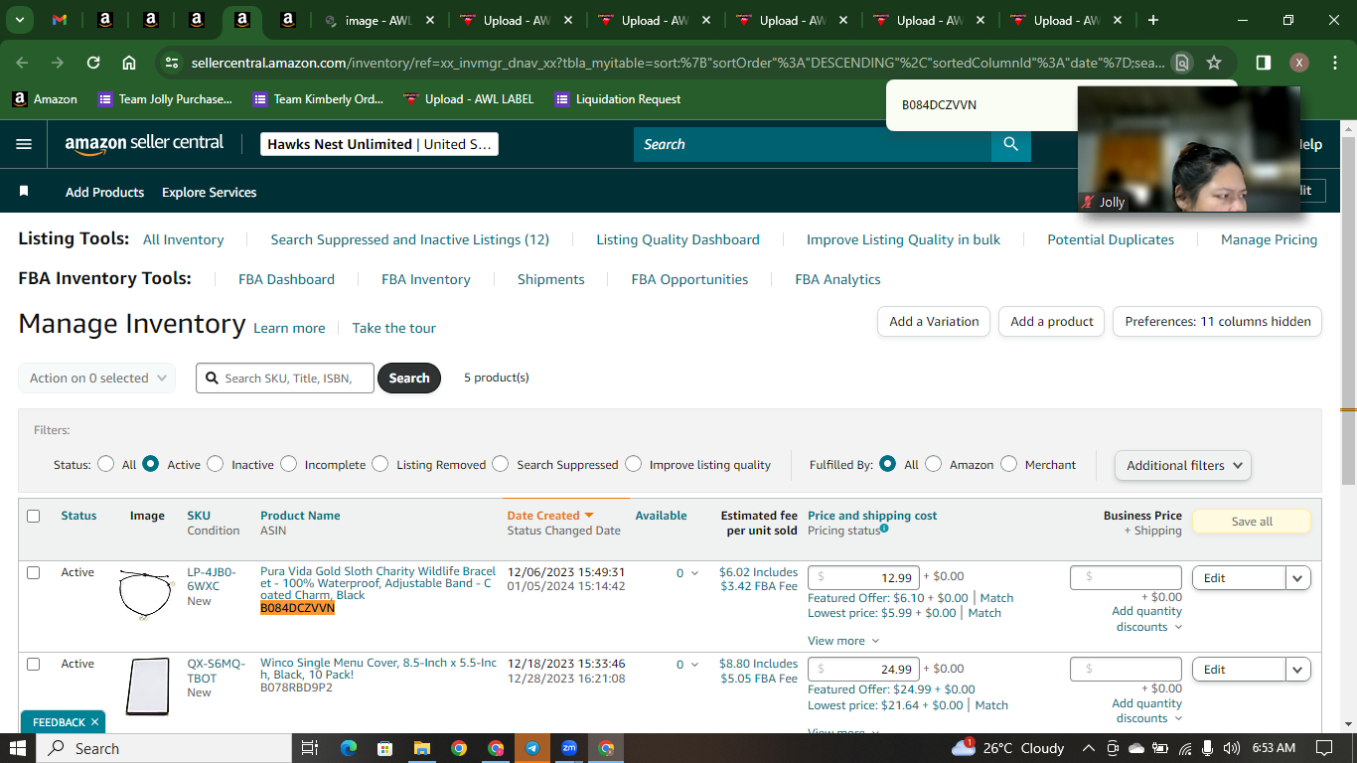Viewport: 1357px width, 763px height.
Task: Go to Listing Quality Dashboard
Action: click(x=678, y=239)
